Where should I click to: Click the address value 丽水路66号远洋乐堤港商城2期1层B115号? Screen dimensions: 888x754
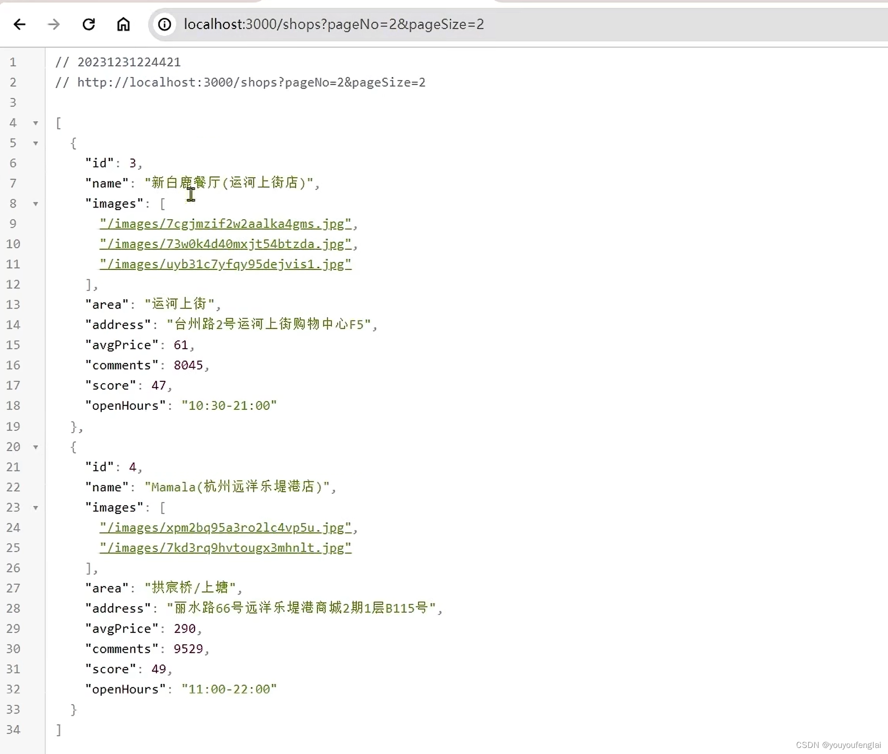[301, 608]
